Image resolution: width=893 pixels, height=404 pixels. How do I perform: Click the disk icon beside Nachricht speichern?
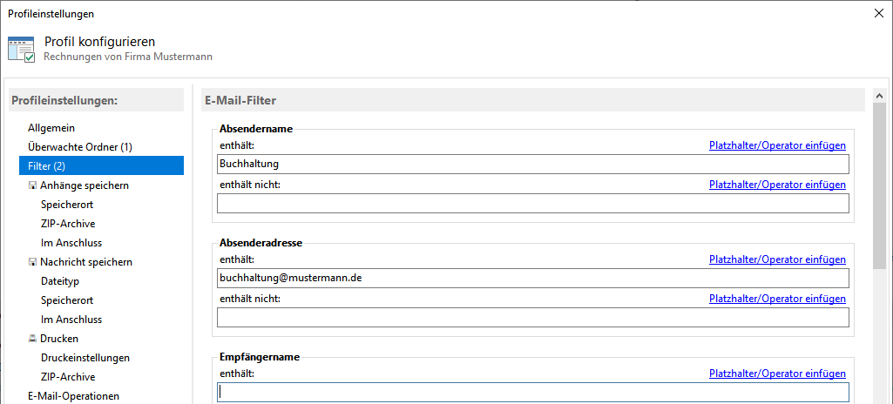coord(32,262)
